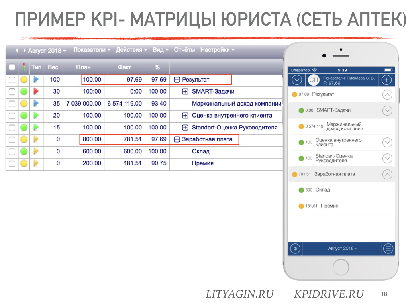Sort by the План column header
This screenshot has width=408, height=306.
point(84,67)
